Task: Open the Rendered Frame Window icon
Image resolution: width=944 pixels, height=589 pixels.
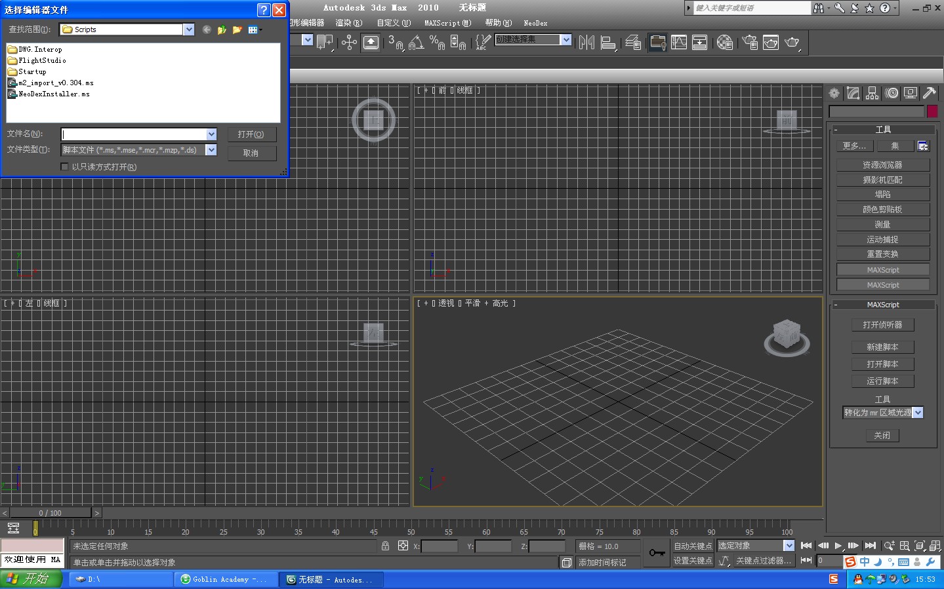Action: (771, 43)
